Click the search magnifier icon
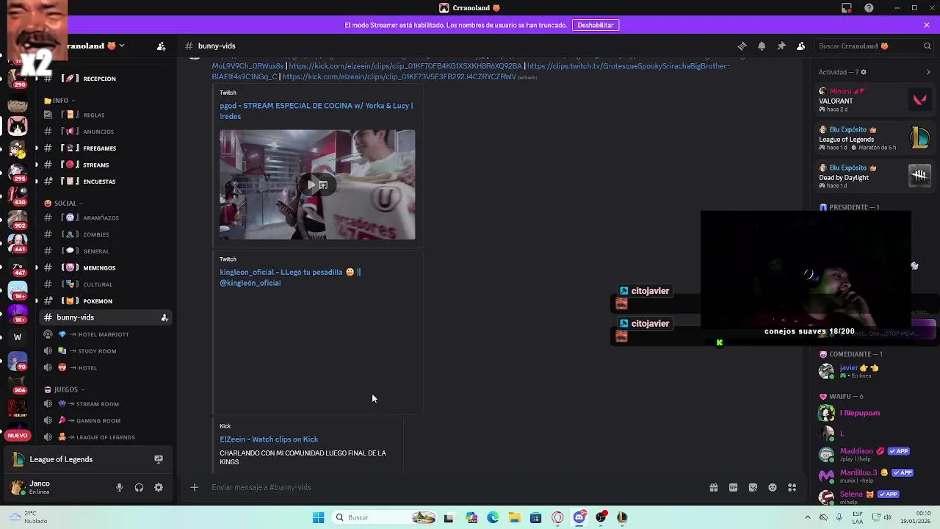The width and height of the screenshot is (940, 529). click(x=927, y=46)
